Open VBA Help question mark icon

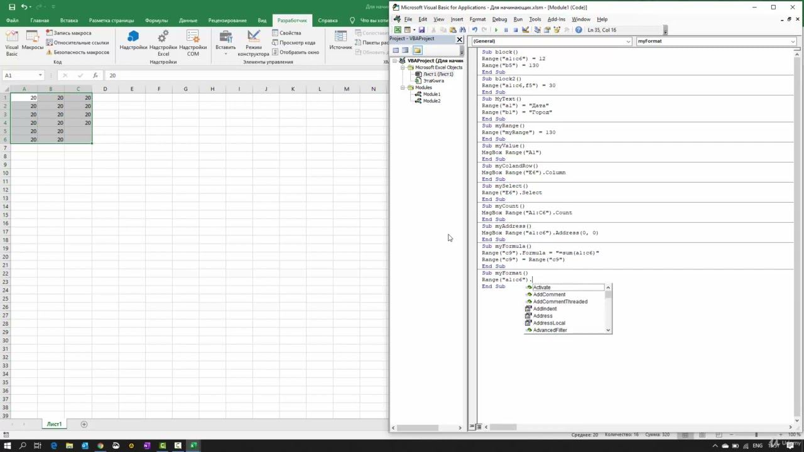579,30
